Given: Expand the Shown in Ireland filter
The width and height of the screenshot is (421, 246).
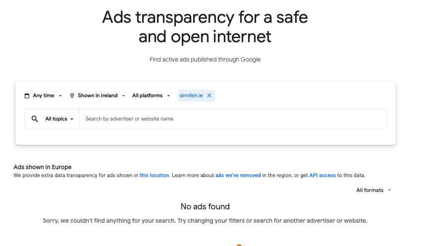Looking at the screenshot, I should (98, 96).
